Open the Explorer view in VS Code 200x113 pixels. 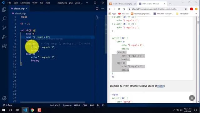(x=4, y=9)
